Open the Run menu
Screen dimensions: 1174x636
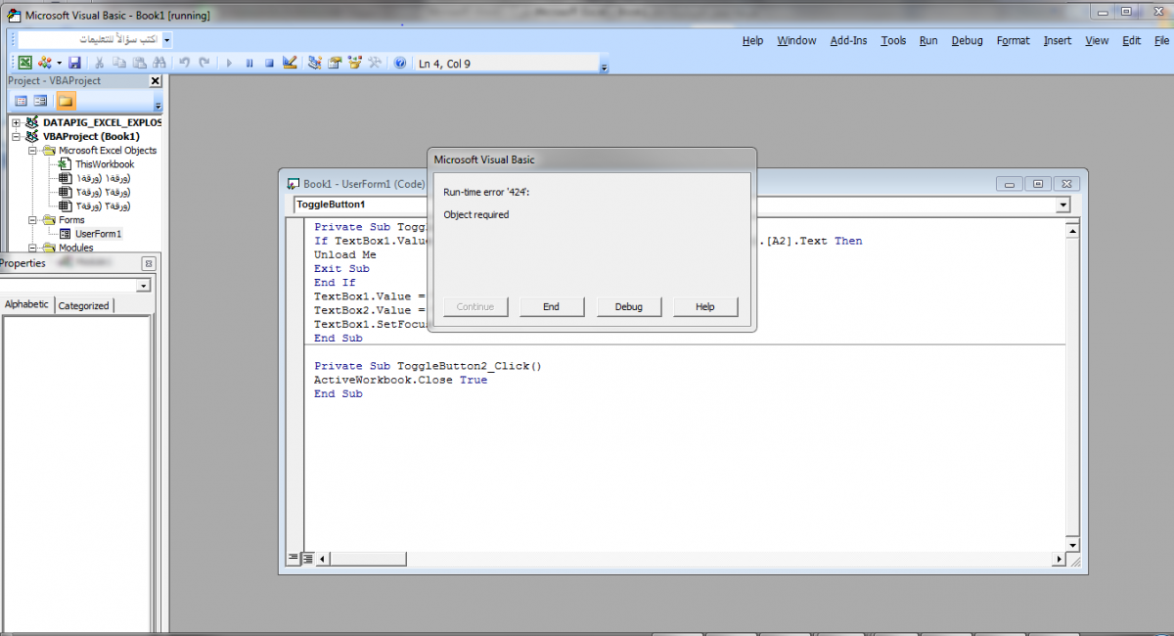(928, 40)
